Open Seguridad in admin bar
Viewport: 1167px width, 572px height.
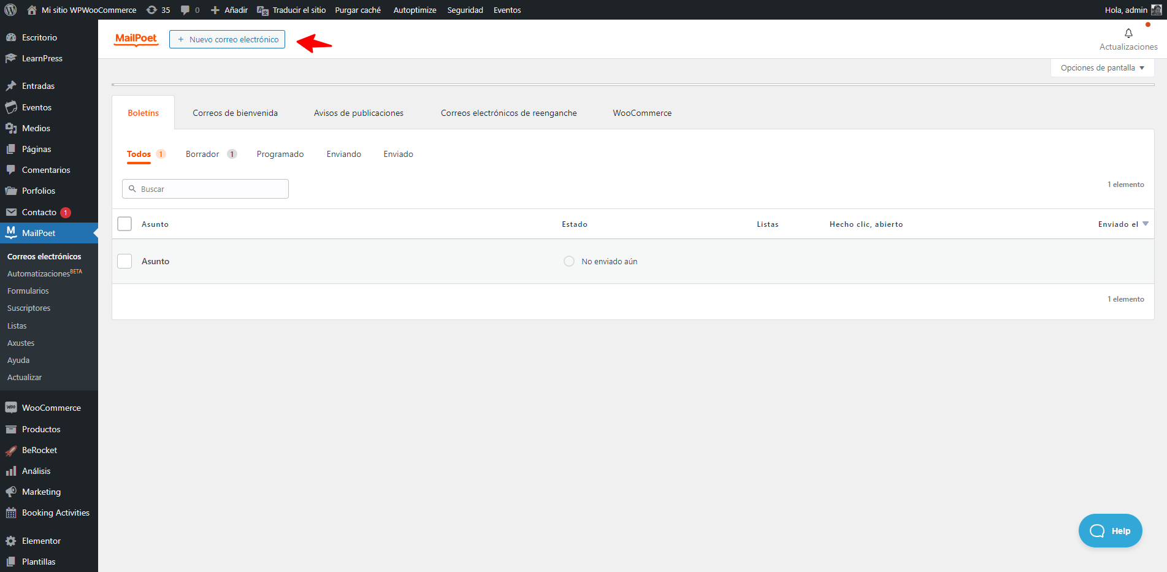tap(465, 10)
